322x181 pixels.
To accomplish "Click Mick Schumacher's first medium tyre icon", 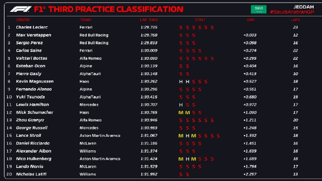I will tap(181, 113).
